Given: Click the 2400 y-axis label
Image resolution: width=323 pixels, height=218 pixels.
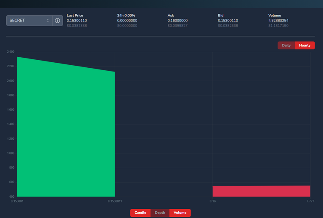Looking at the screenshot, I should (x=11, y=52).
